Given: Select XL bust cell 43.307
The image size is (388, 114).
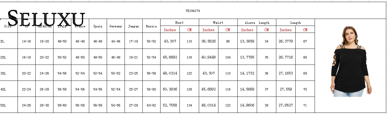Looking at the screenshot, I should [170, 41].
